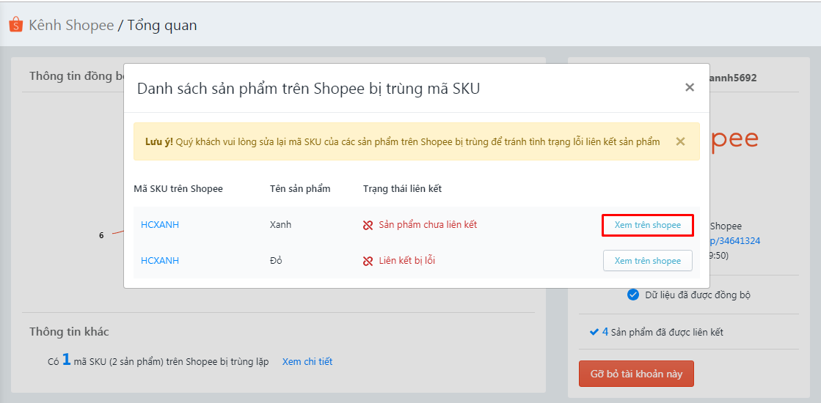This screenshot has height=403, width=821.
Task: Click dialog title Danh sách sản phẩm trên Shopee
Action: tap(308, 89)
